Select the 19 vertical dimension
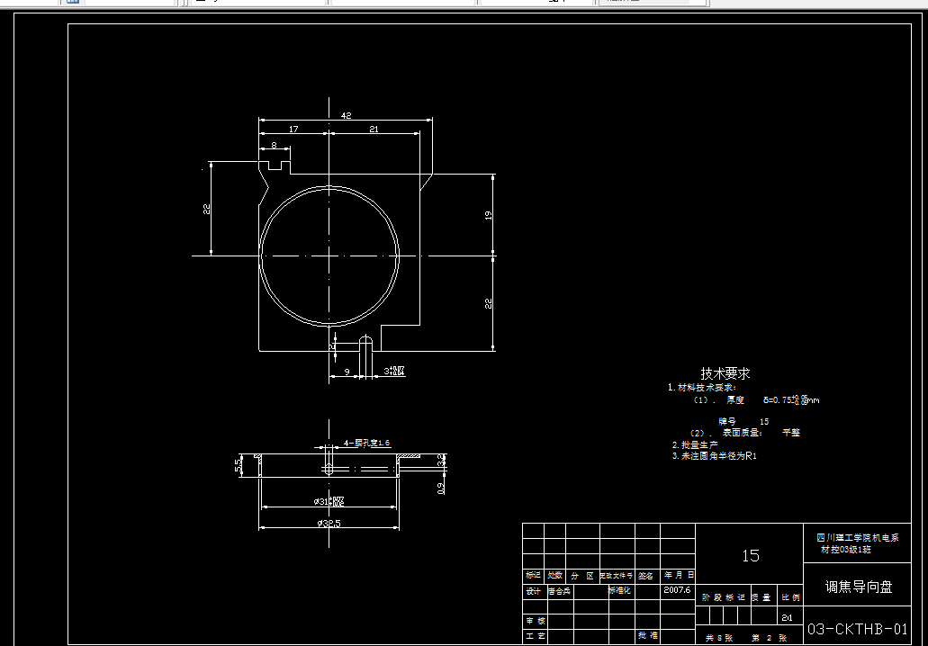The height and width of the screenshot is (646, 928). click(x=488, y=215)
